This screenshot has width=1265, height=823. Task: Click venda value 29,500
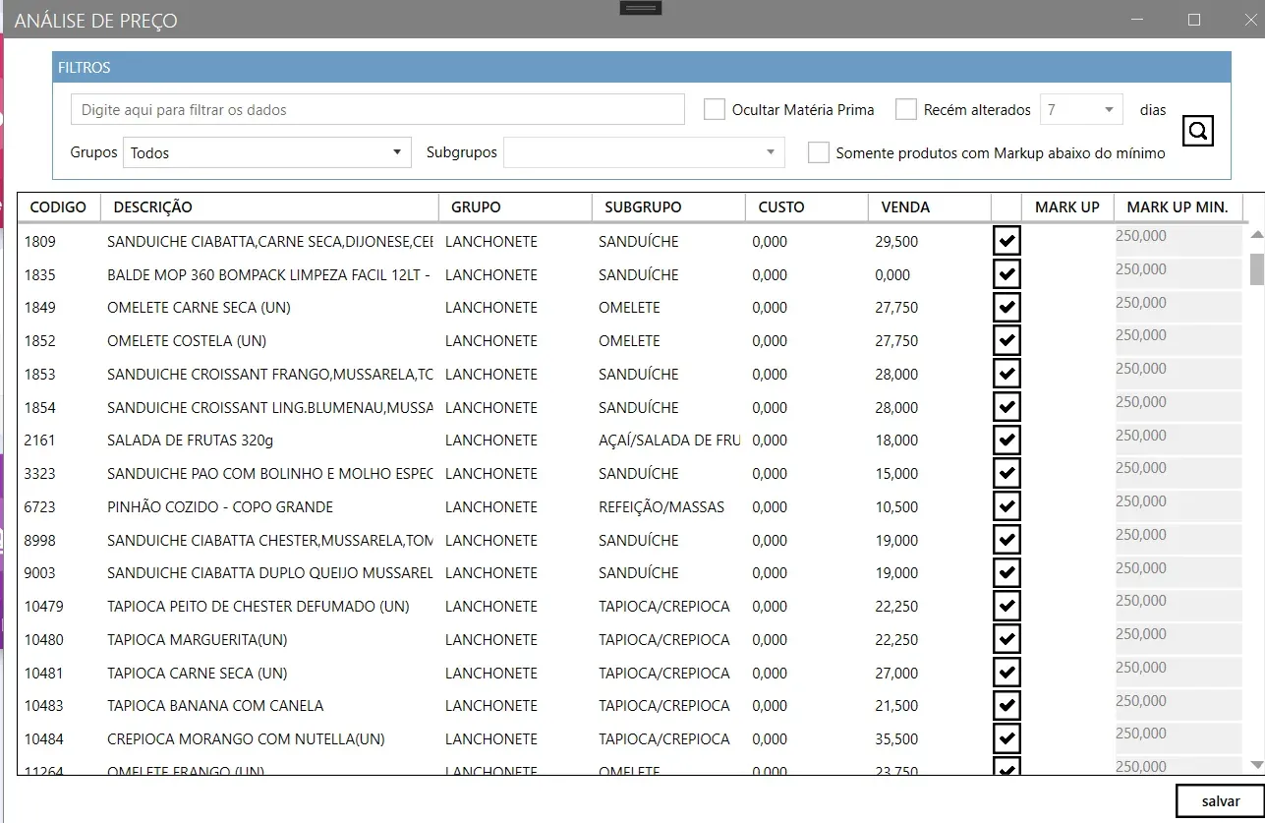pos(896,241)
